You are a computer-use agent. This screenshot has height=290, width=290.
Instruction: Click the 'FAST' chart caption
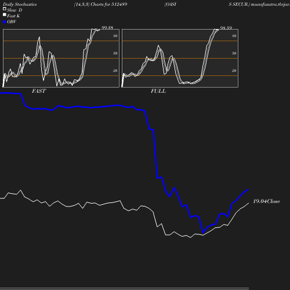pyautogui.click(x=39, y=91)
